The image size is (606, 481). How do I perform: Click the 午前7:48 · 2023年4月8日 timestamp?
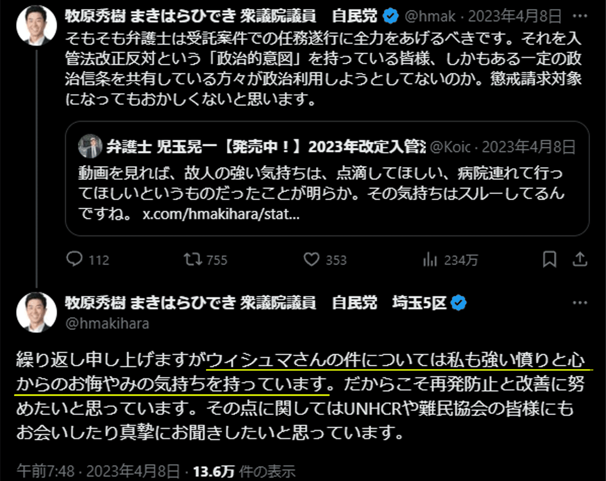(x=98, y=471)
